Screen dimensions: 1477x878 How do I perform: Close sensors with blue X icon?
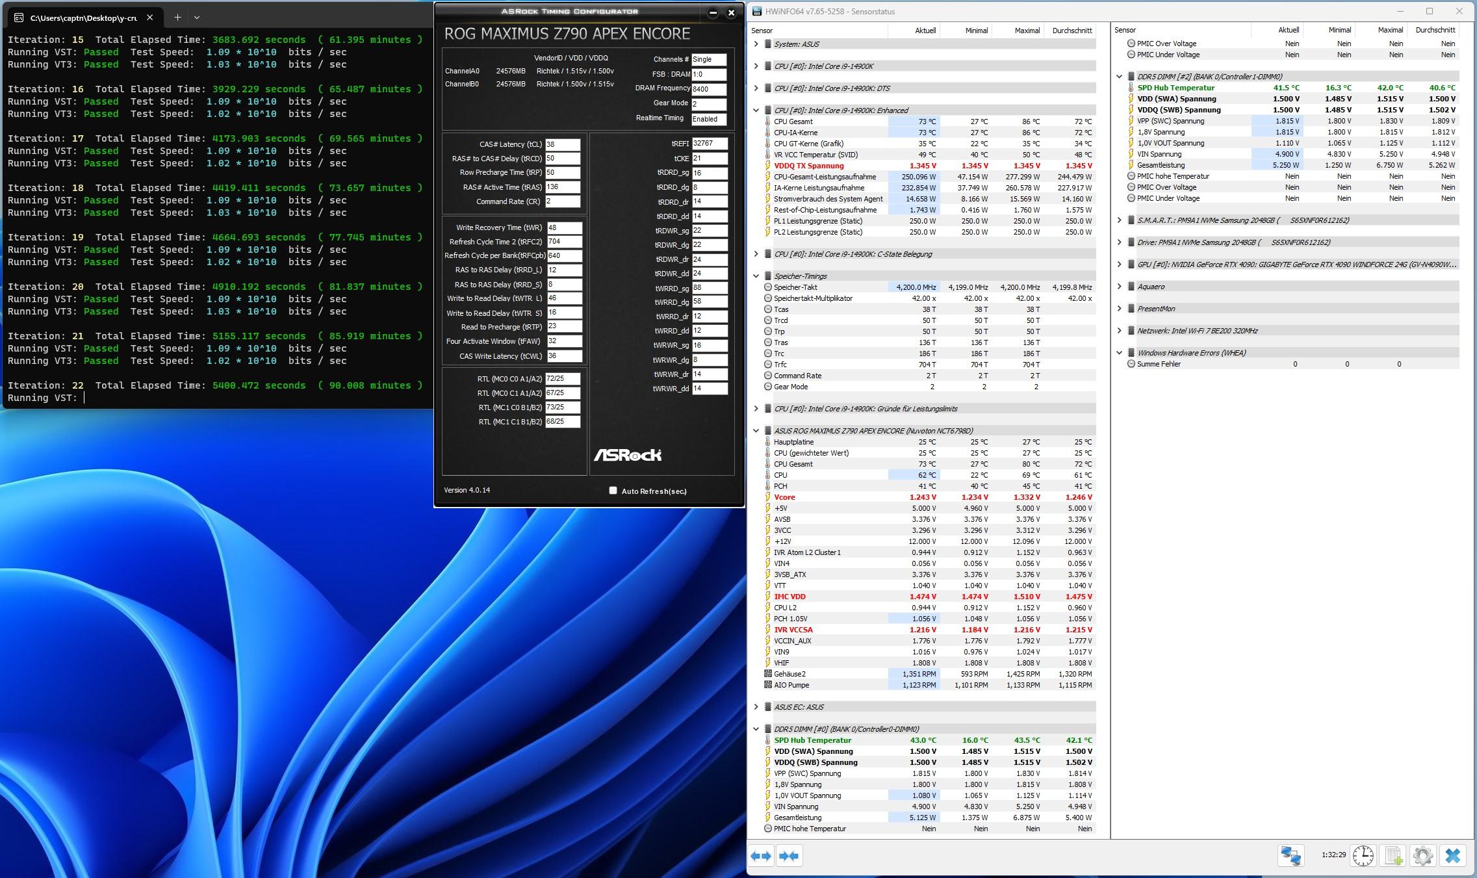coord(1453,855)
